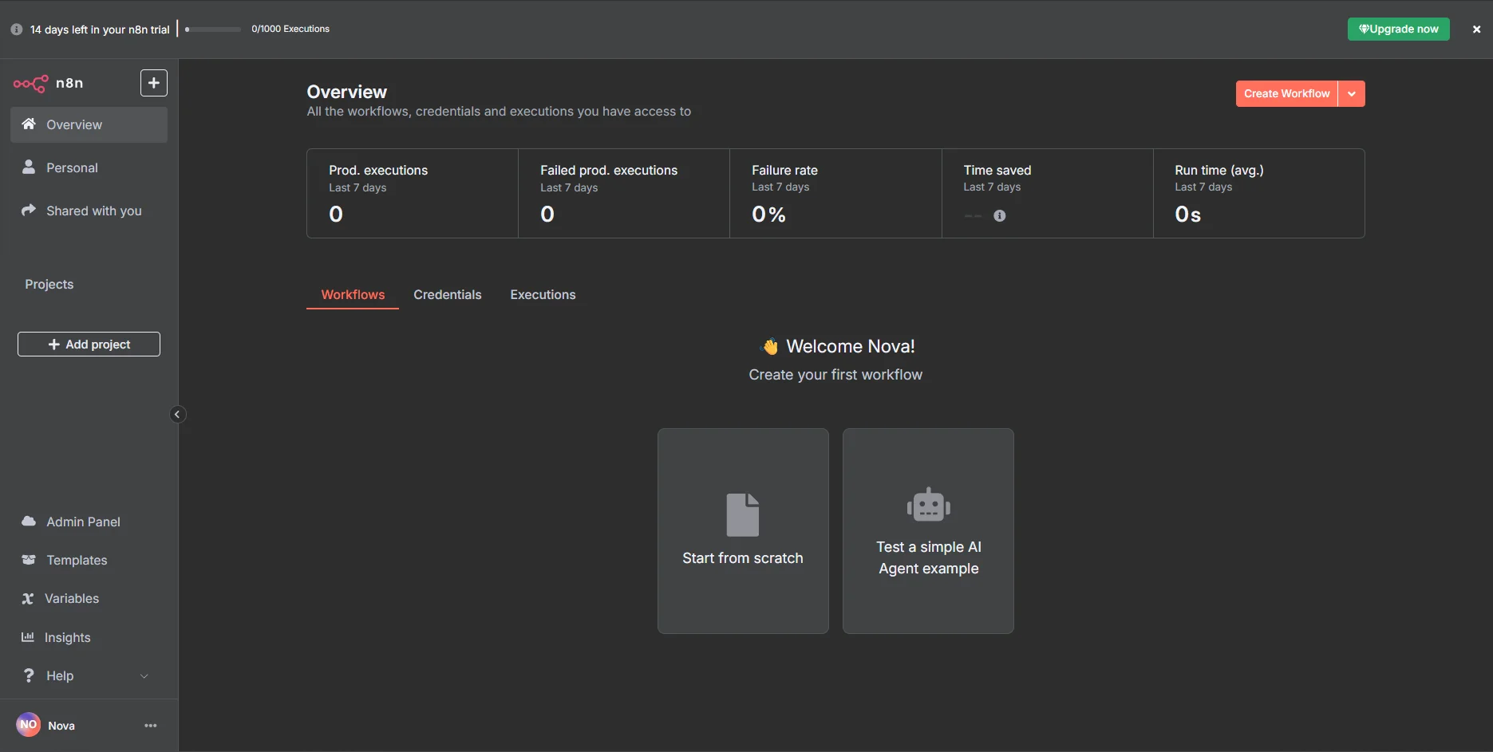1493x752 pixels.
Task: Click the Nova user avatar
Action: [29, 725]
